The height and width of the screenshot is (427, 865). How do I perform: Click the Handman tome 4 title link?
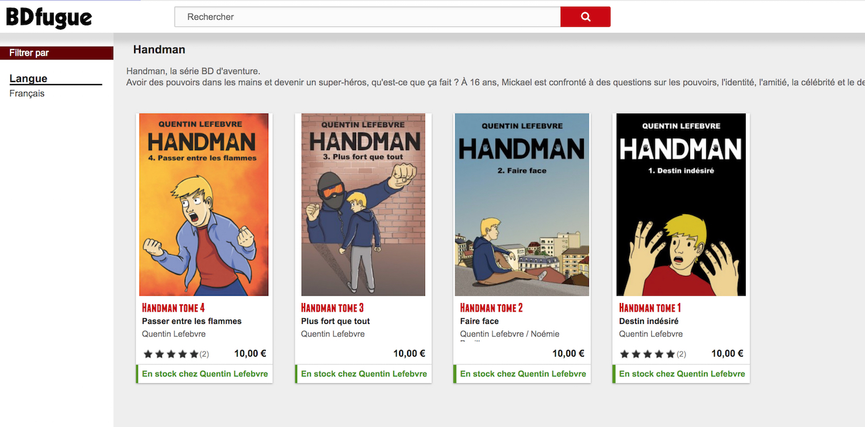(x=174, y=307)
